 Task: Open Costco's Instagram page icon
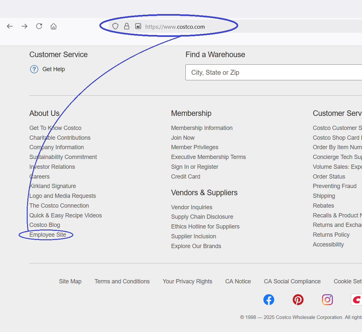point(327,300)
